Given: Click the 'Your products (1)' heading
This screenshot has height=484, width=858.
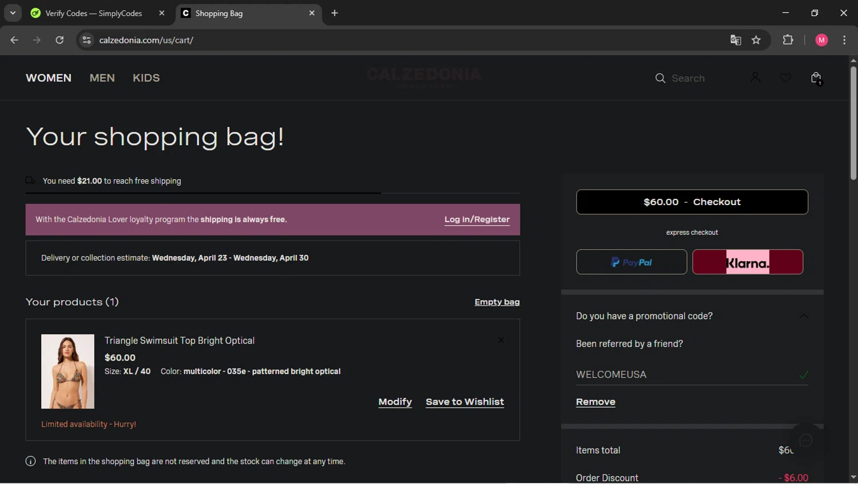Looking at the screenshot, I should (x=72, y=302).
